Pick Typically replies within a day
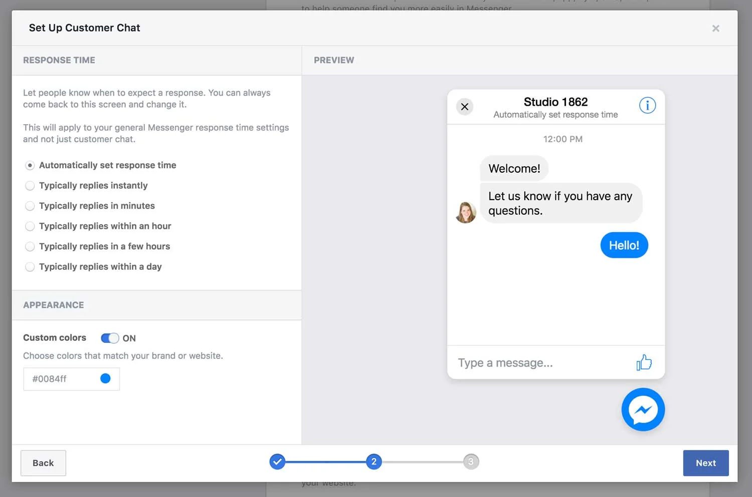The image size is (752, 497). pos(30,267)
